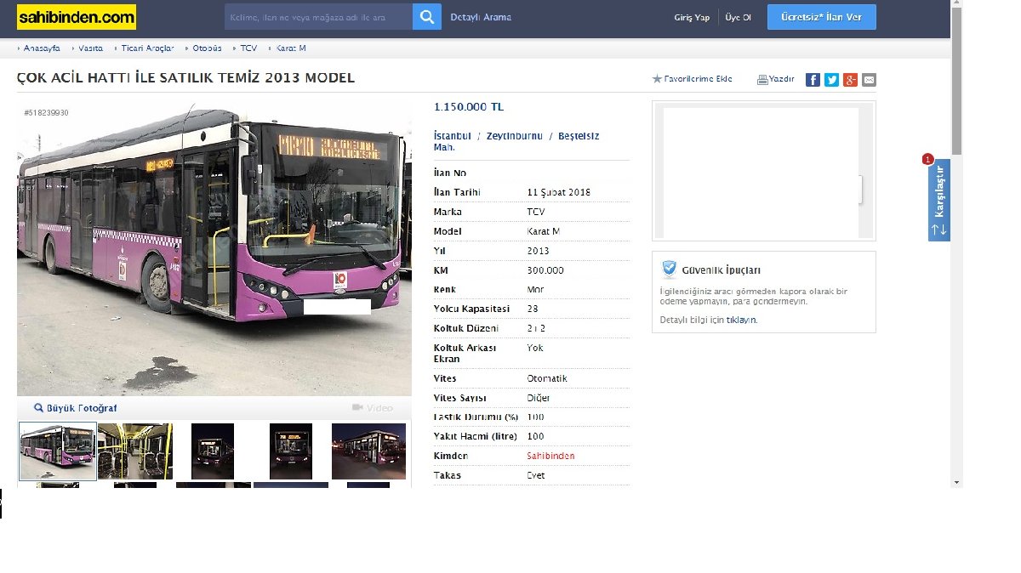The image size is (1021, 573).
Task: Click Giriş Yap login link
Action: coord(692,18)
